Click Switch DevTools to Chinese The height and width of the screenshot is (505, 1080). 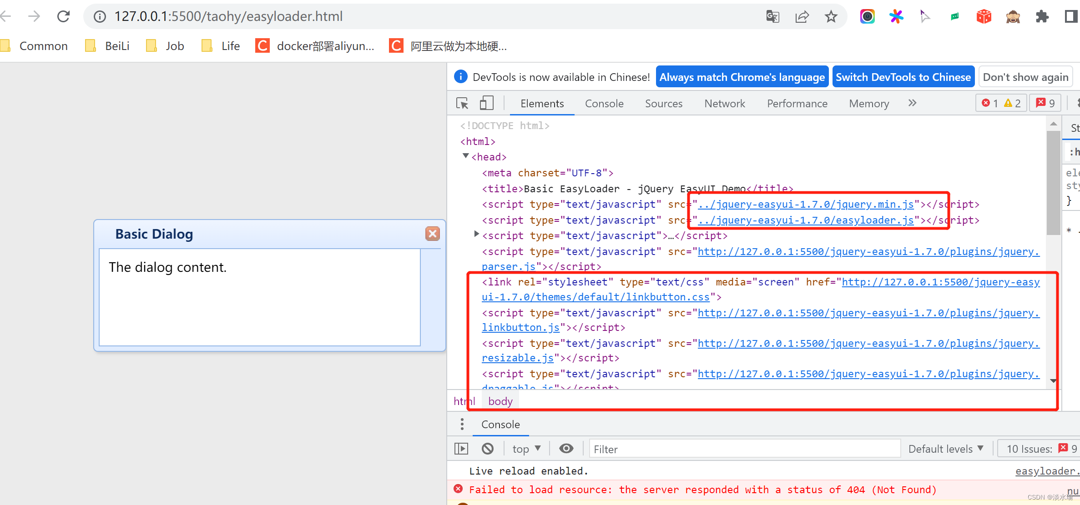tap(903, 77)
